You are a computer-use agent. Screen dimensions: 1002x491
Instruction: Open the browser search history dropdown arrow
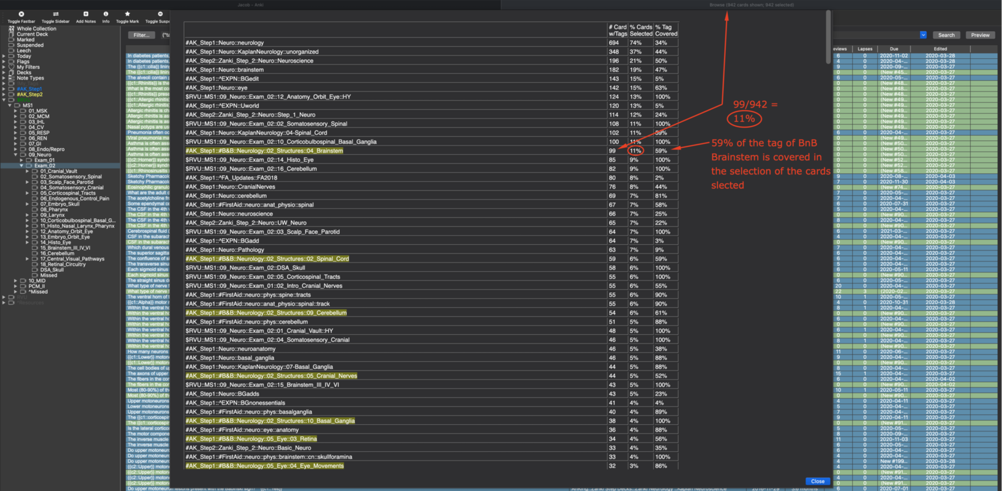923,35
